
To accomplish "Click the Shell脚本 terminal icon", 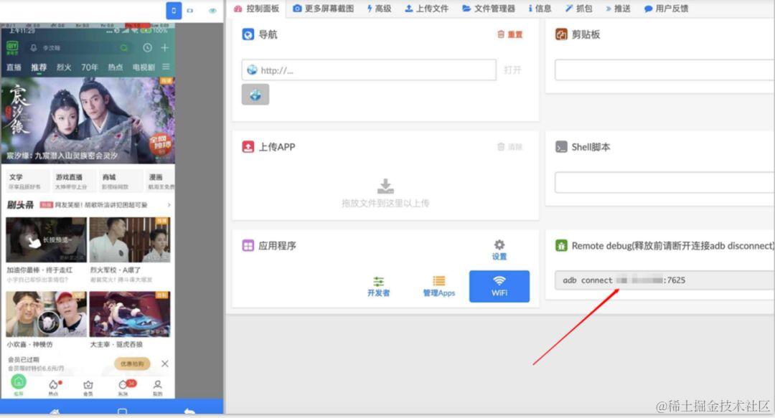I will tap(561, 147).
